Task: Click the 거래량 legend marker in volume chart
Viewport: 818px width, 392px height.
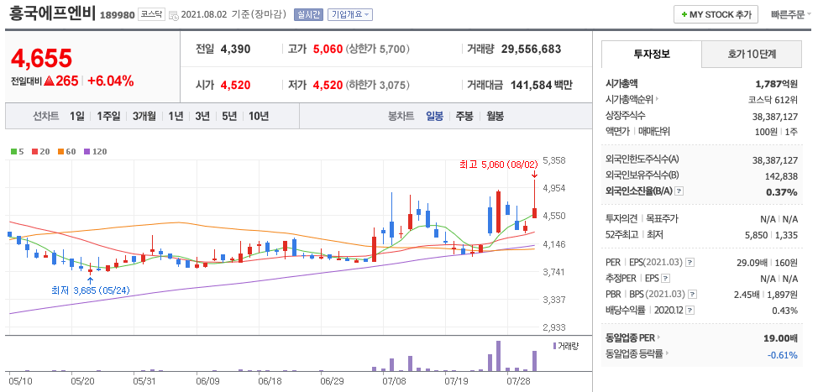Action: tap(554, 346)
